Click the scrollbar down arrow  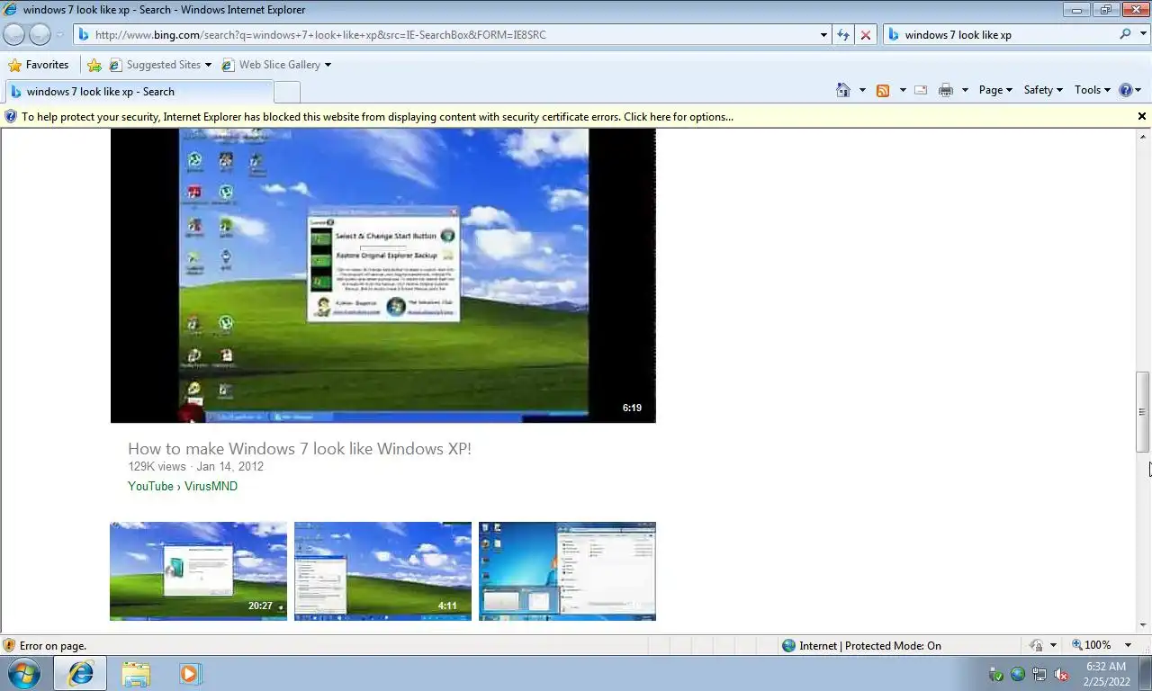1143,625
